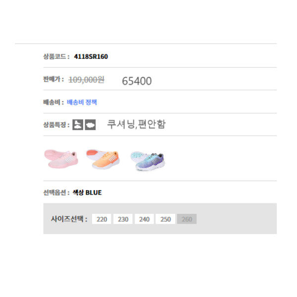Click product code 4118SR160
This screenshot has height=297, width=297.
91,56
